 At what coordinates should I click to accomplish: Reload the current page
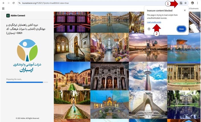[x=13, y=3]
